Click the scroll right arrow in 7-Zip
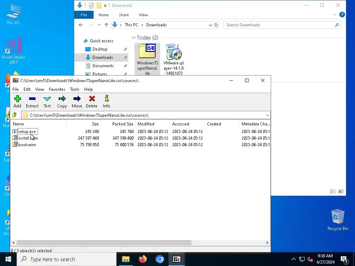This screenshot has width=355, height=266. click(x=267, y=242)
